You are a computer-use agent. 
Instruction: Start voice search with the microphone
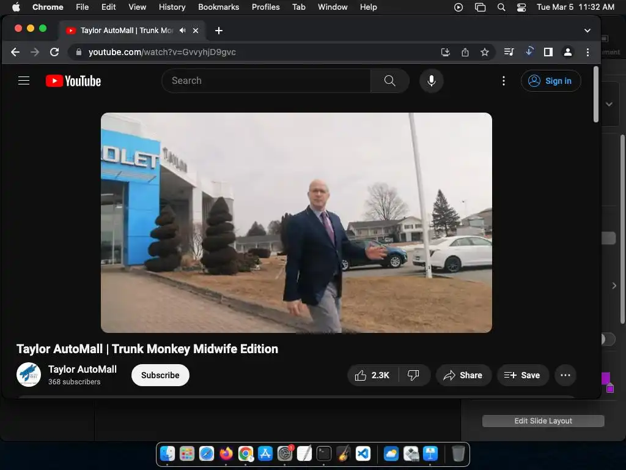tap(431, 81)
